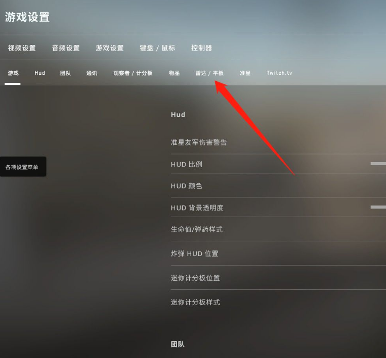Go to 控制器 settings tab
Viewport: 386px width, 358px height.
click(x=201, y=48)
